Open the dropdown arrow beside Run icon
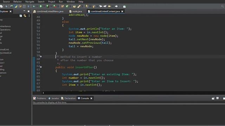Viewport: 225px width, 126px height. pos(44,6)
